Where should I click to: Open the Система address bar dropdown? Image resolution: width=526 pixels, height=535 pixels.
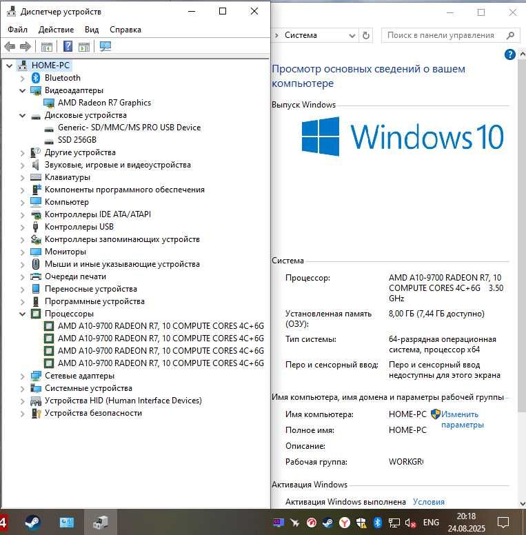click(x=352, y=35)
